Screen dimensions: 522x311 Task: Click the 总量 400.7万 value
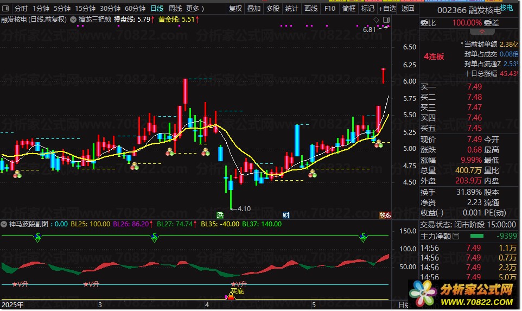[468, 170]
